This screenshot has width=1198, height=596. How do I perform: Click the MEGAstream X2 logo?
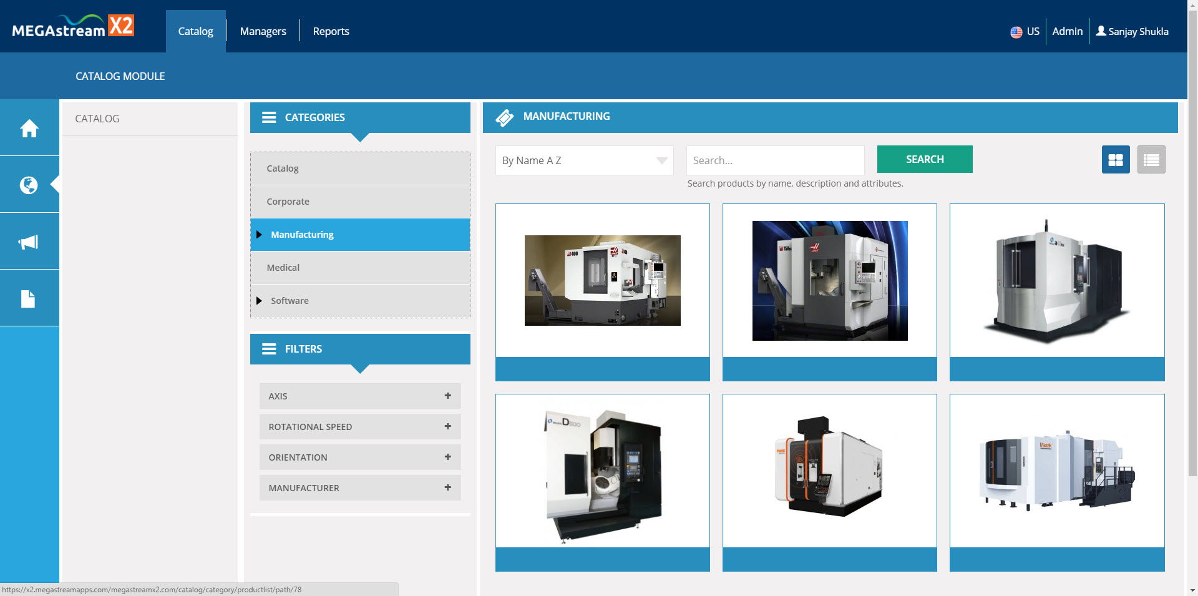[x=73, y=26]
